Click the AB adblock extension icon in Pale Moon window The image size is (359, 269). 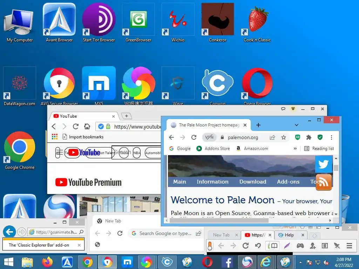coord(297,137)
